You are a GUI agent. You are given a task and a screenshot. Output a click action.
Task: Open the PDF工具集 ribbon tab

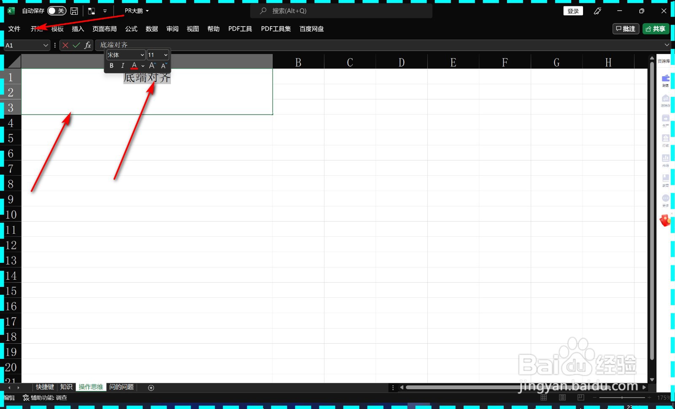tap(276, 29)
